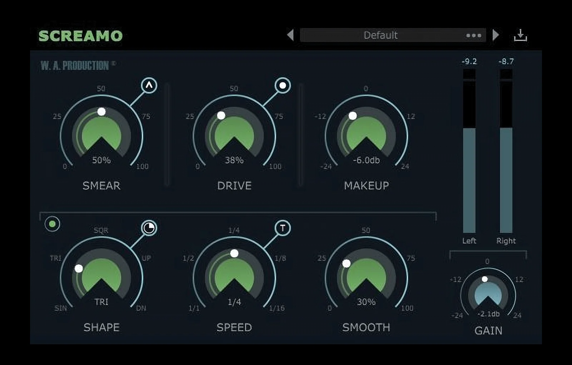Click the Right channel level meter
The image size is (572, 365).
point(506,151)
